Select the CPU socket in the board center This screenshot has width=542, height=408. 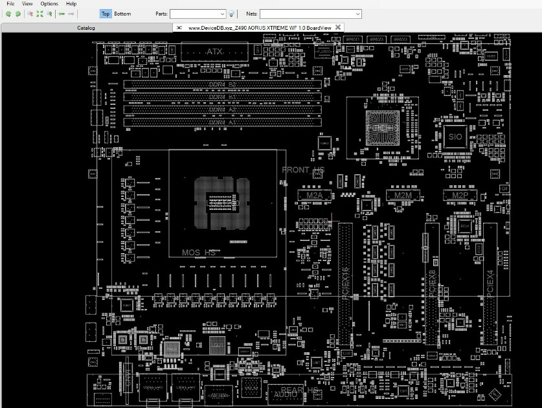coord(222,203)
